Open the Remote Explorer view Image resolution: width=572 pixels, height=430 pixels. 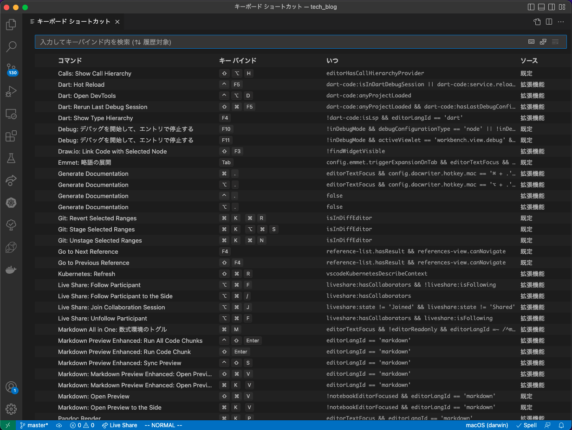[x=11, y=114]
